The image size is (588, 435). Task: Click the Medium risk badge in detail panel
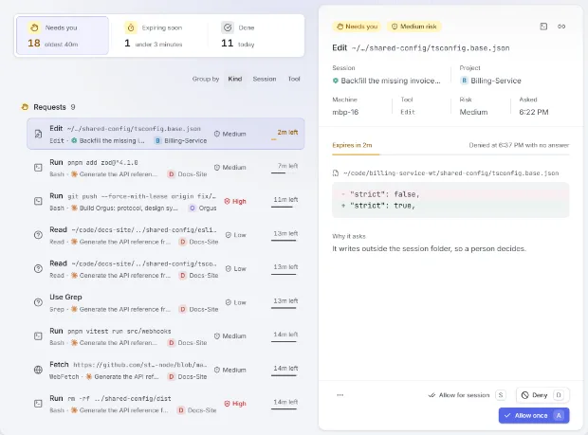[414, 27]
